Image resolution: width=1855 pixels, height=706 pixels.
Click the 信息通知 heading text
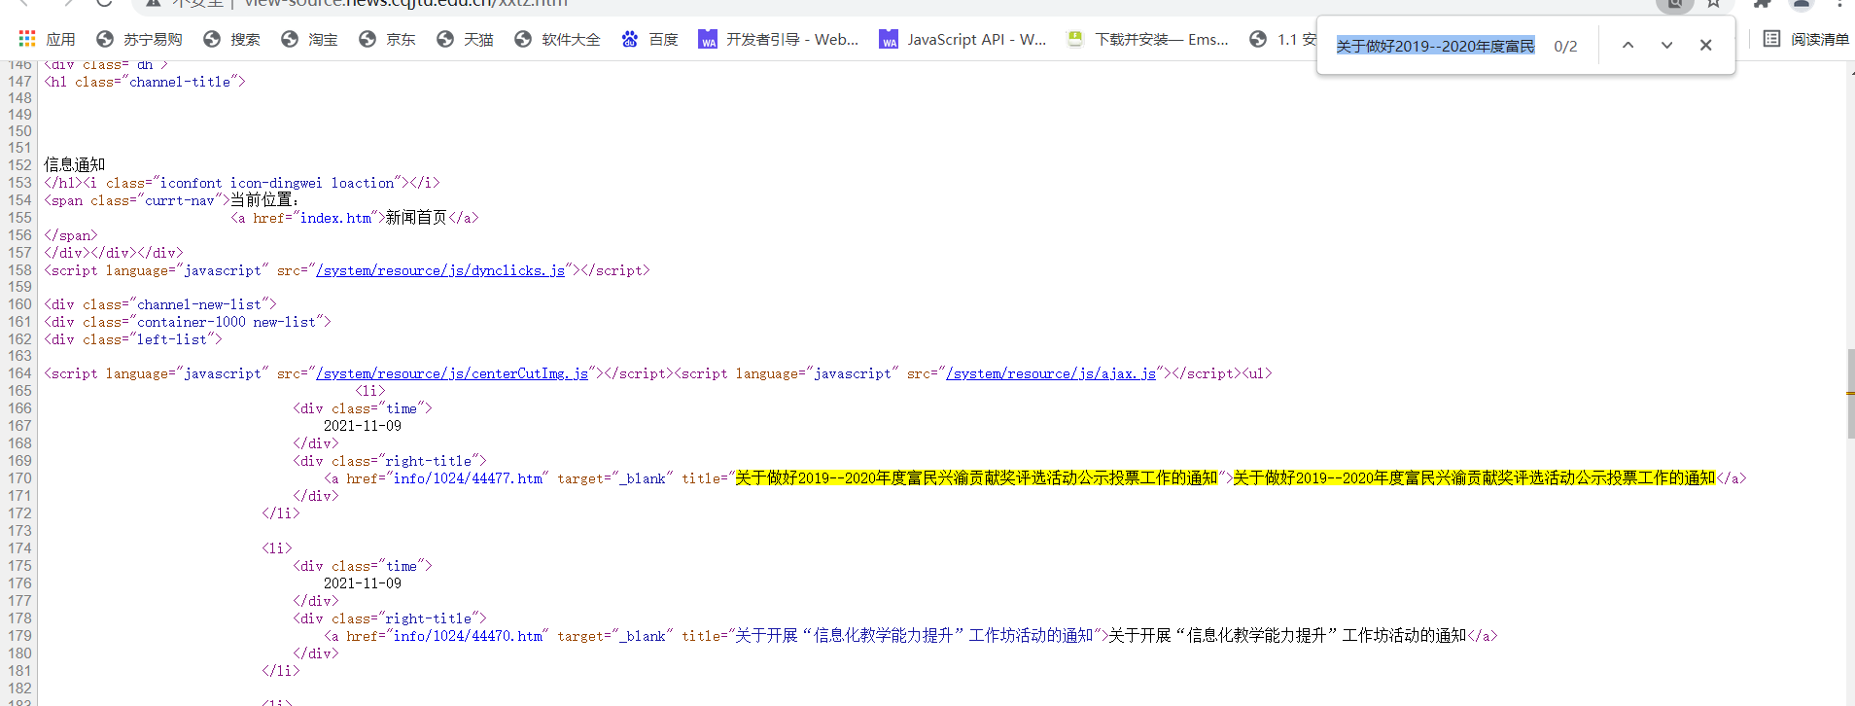75,165
